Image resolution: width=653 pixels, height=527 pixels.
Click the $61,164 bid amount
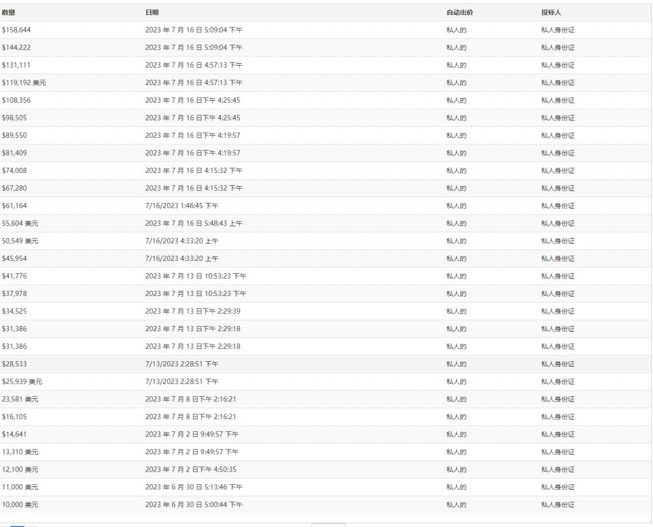[14, 206]
